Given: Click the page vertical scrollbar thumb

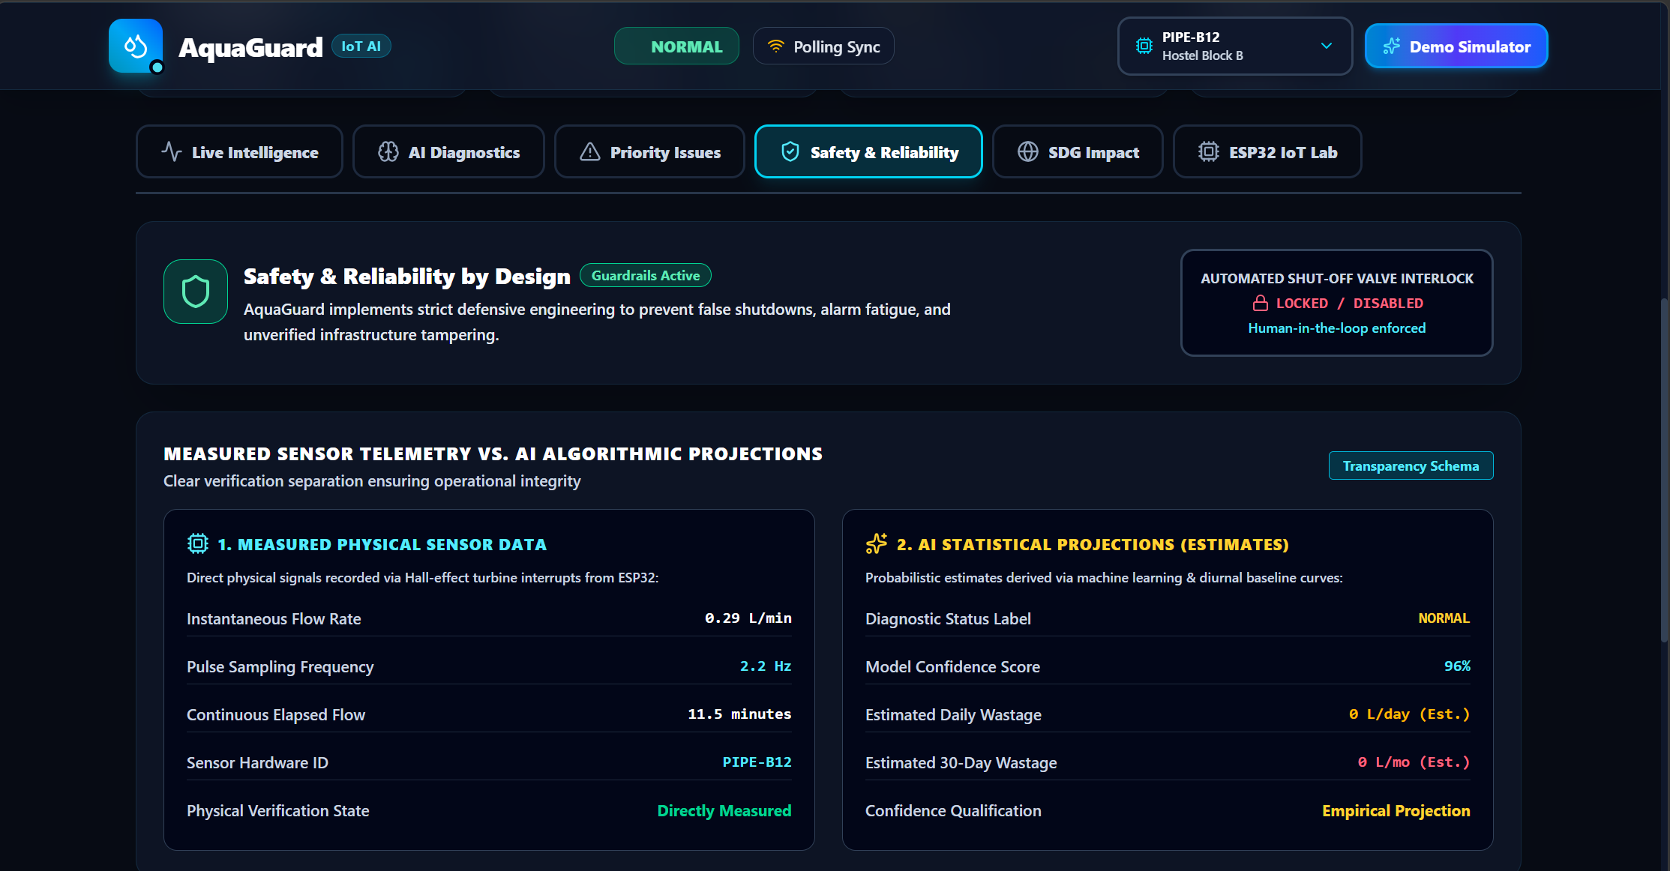Looking at the screenshot, I should click(1664, 471).
